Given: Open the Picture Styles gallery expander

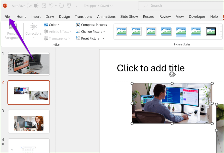Looking at the screenshot, I should click(220, 36).
